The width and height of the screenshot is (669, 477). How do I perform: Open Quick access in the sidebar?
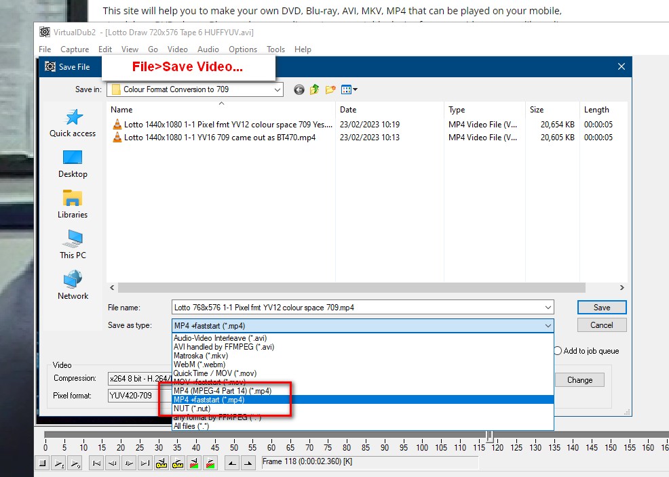(x=73, y=123)
